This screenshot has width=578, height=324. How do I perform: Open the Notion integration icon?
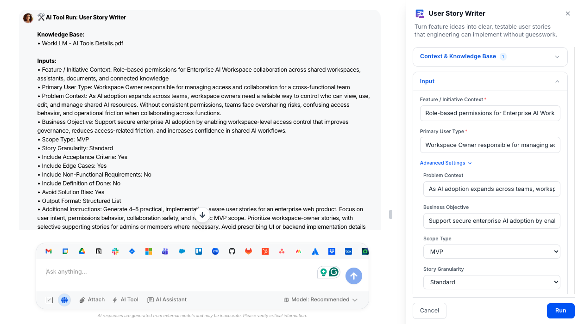(x=98, y=251)
